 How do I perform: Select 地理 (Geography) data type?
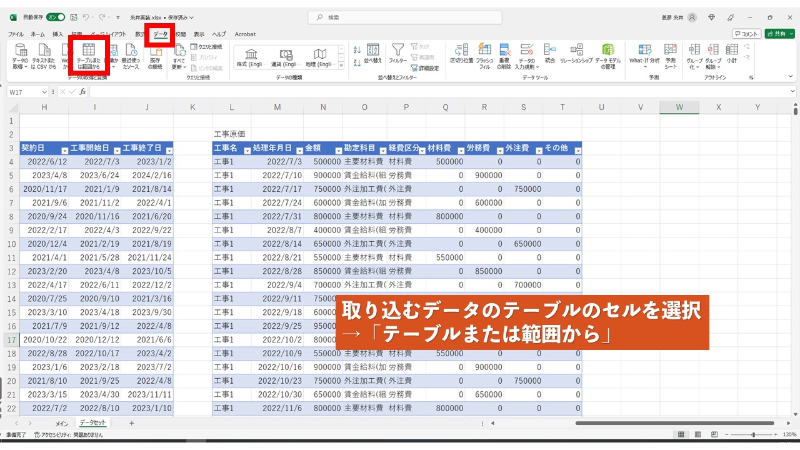320,57
